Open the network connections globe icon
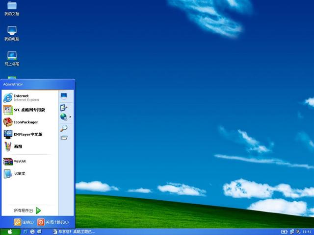 (x=64, y=117)
